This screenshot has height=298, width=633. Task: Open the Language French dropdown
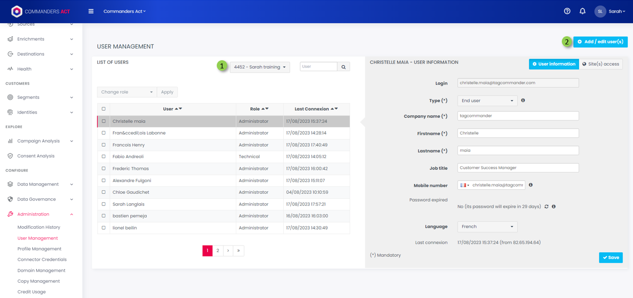coord(487,226)
